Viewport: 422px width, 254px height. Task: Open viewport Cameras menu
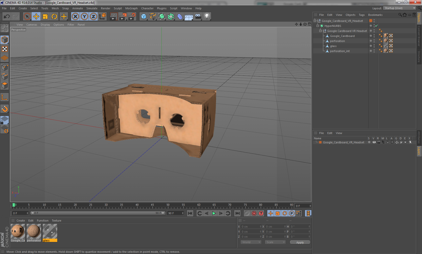32,25
